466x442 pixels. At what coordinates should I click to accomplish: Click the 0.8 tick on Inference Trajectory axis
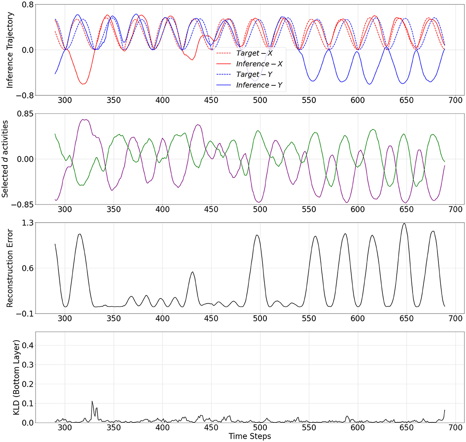(27, 5)
